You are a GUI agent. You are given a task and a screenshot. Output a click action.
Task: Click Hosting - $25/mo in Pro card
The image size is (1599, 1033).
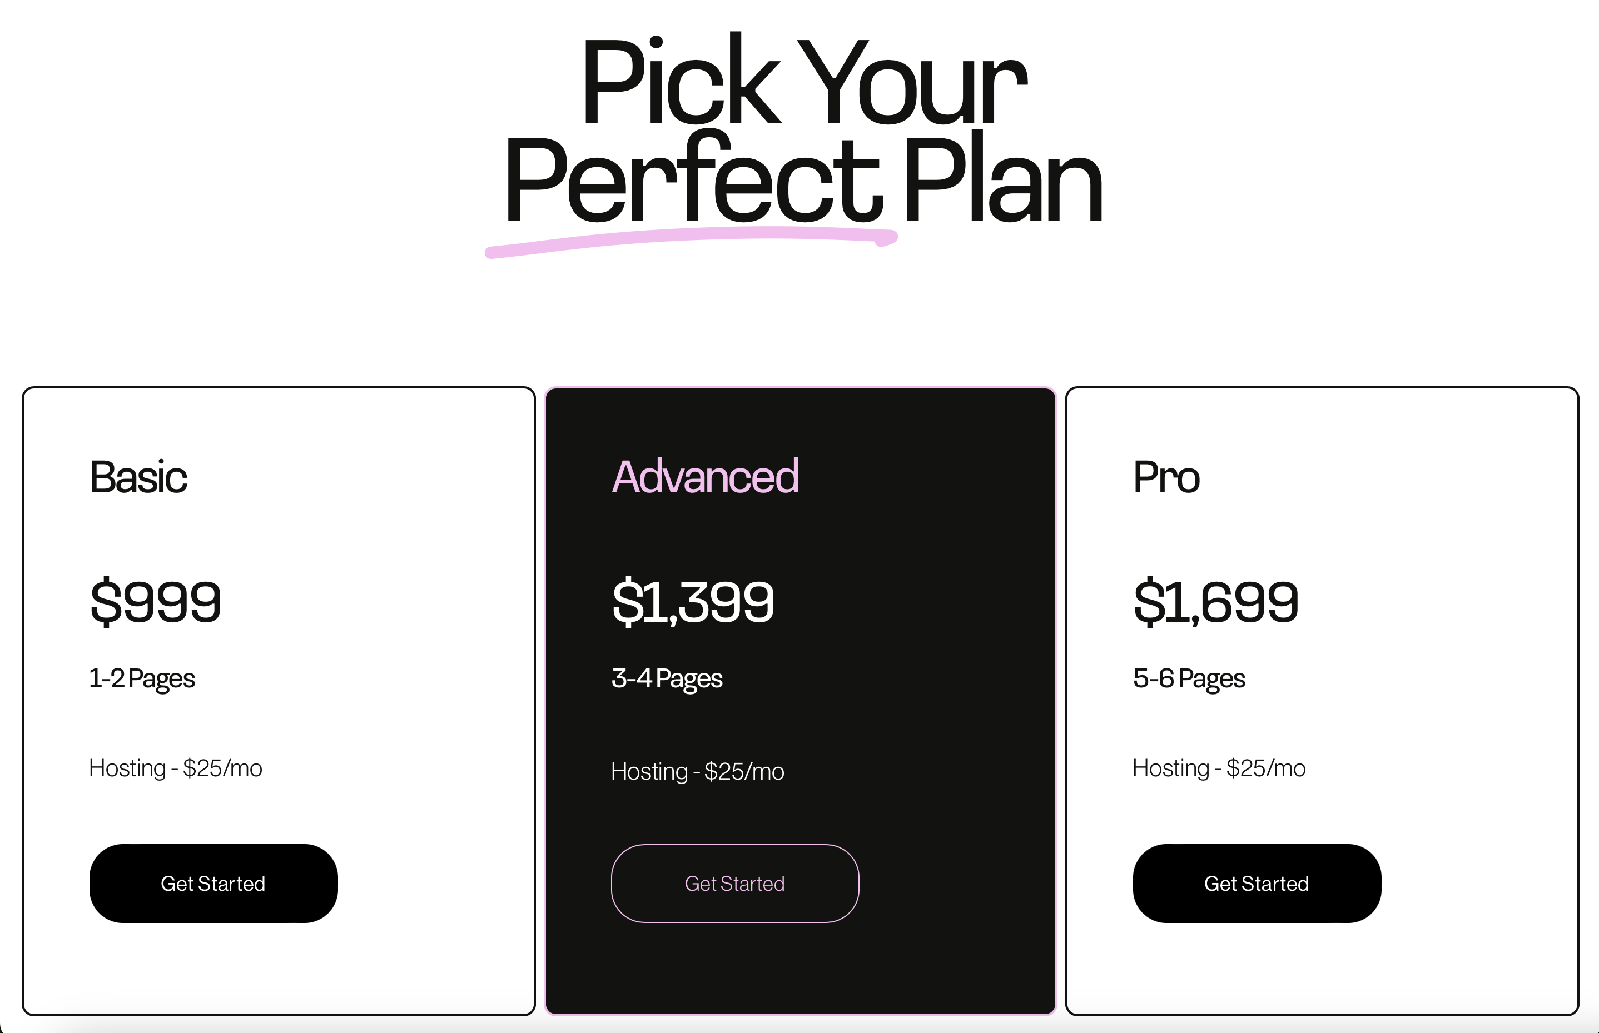(x=1219, y=768)
